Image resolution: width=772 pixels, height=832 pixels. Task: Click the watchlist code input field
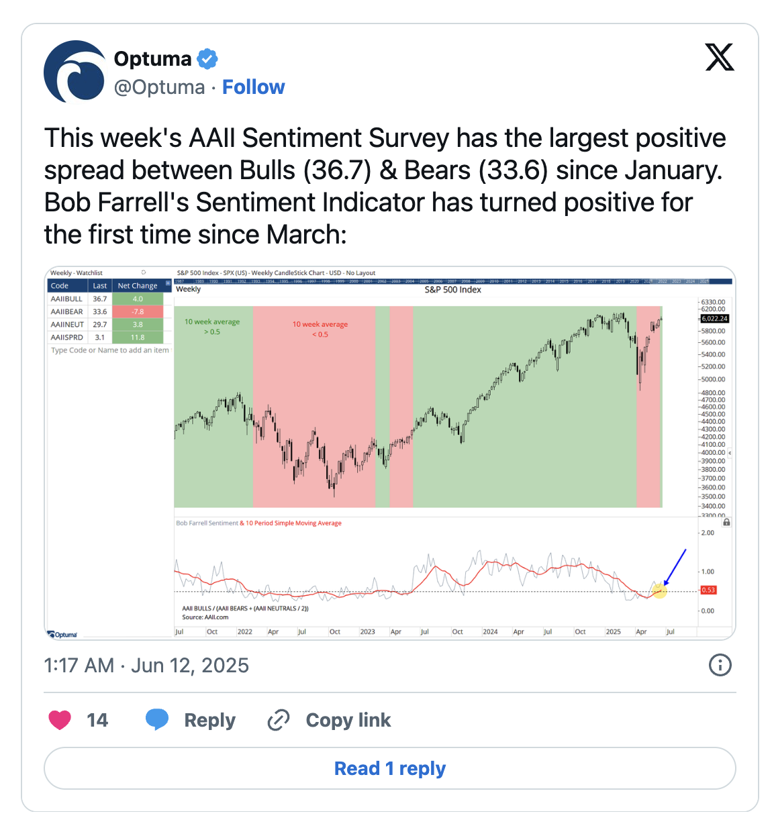[x=110, y=350]
